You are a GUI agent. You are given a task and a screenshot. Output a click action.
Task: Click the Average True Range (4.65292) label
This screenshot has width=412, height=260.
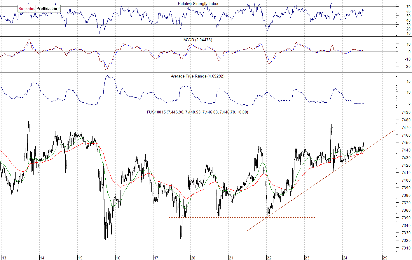(198, 76)
